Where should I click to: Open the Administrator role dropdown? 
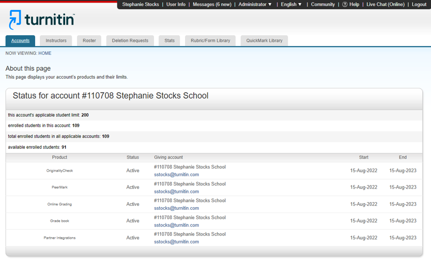(255, 5)
